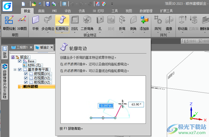The height and width of the screenshot is (137, 209).
Task: Switch to the 扩展工具 ribbon tab
Action: (x=166, y=11)
